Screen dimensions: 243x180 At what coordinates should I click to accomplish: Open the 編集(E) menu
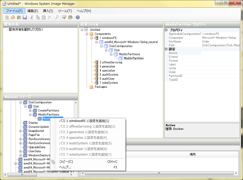pos(33,11)
